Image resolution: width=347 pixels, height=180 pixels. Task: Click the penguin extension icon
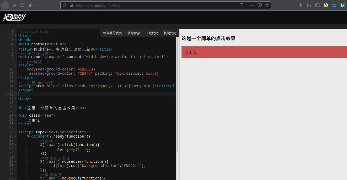326,5
